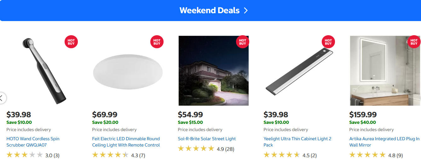Select the Sol-R-Brite Solar Street Light title
Screen dimensions: 421x166
(x=207, y=139)
